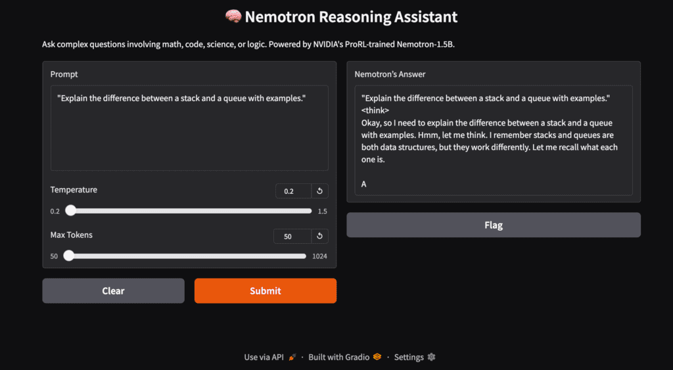Reset the Temperature value with the reset icon

pyautogui.click(x=320, y=191)
